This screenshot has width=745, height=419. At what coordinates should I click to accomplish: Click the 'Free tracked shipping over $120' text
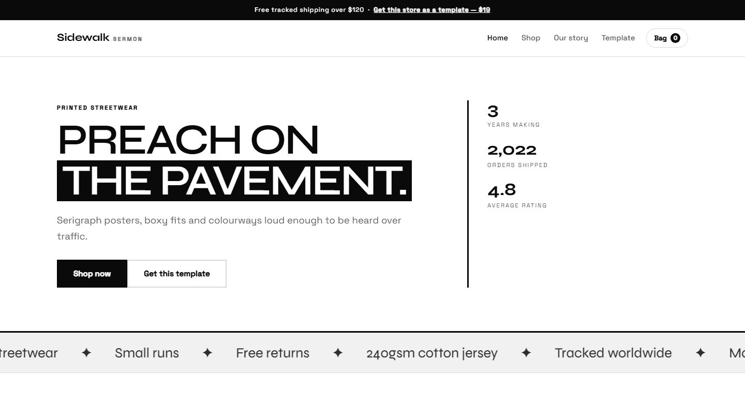309,10
